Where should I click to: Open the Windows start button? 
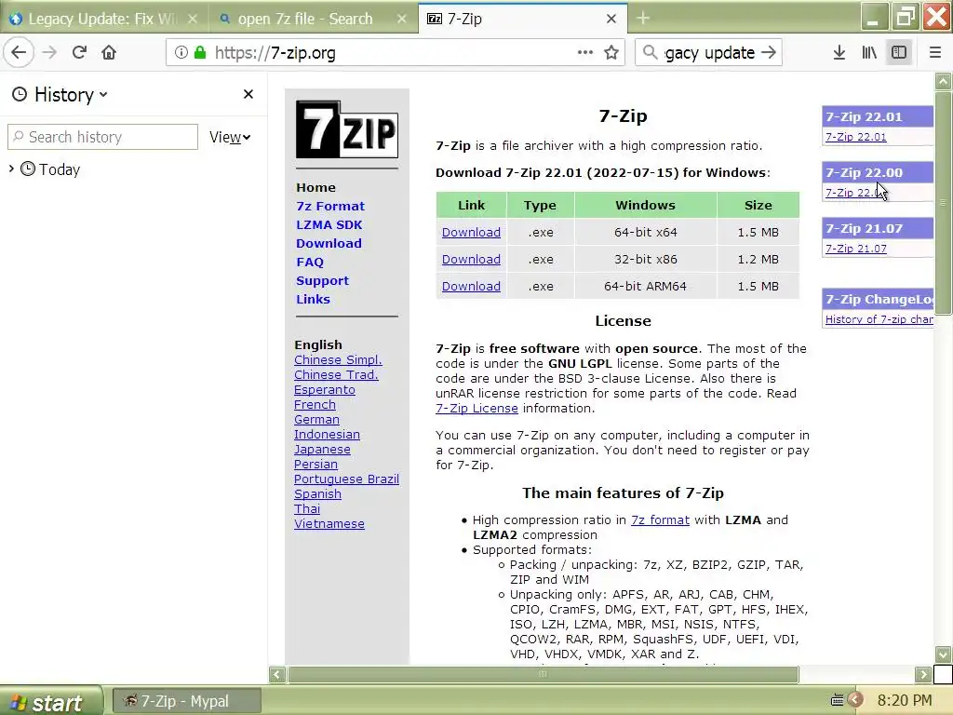coord(51,701)
